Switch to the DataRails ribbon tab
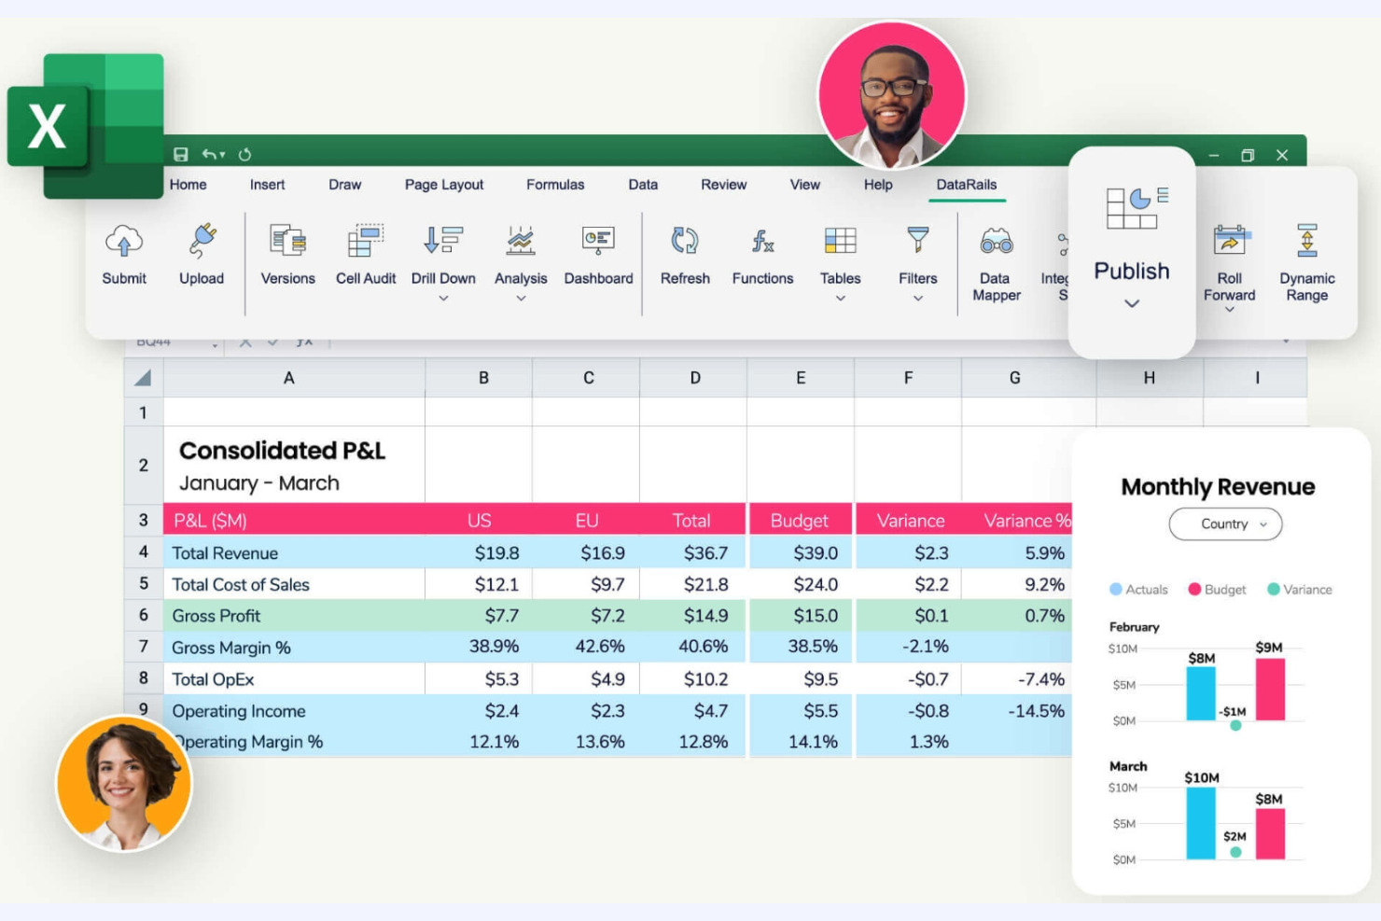Image resolution: width=1381 pixels, height=921 pixels. tap(967, 185)
